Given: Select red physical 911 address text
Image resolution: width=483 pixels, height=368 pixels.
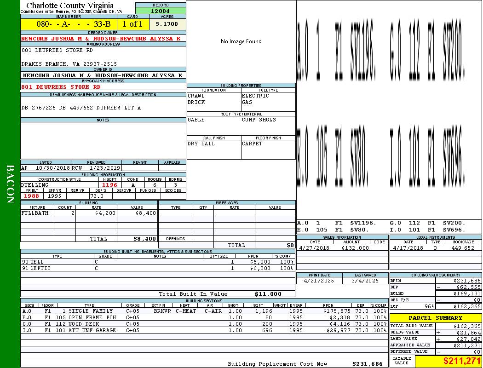Looking at the screenshot, I should tap(61, 87).
